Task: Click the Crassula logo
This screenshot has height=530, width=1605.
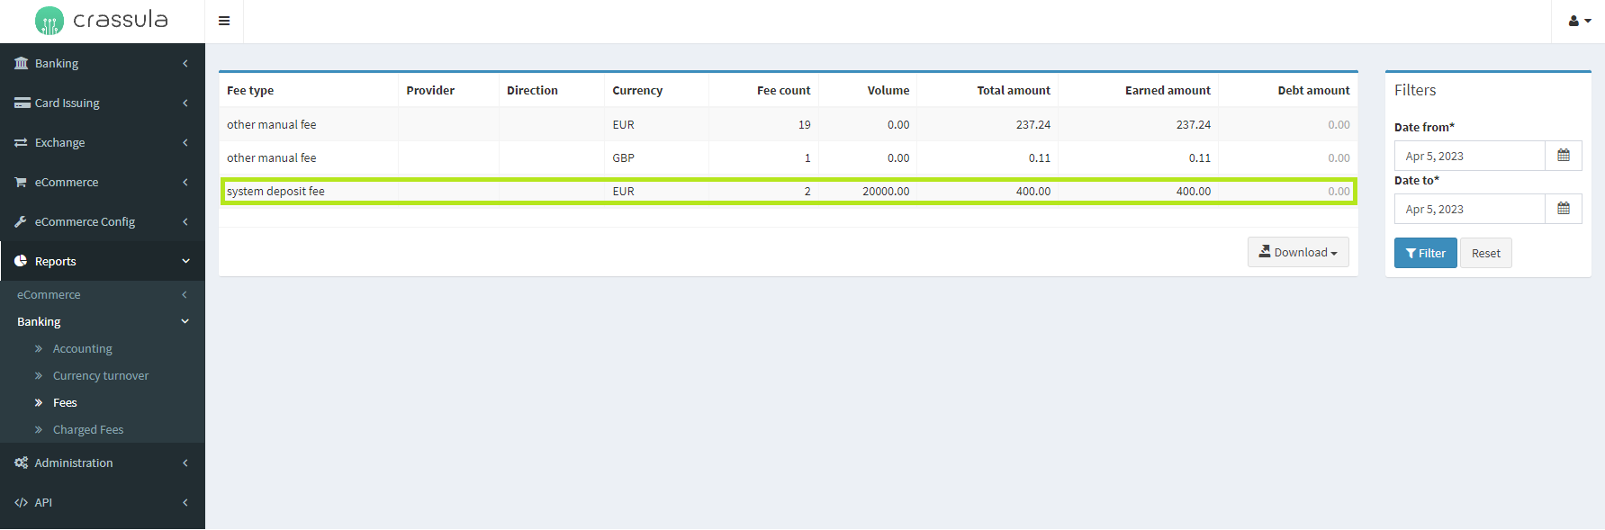Action: (102, 20)
